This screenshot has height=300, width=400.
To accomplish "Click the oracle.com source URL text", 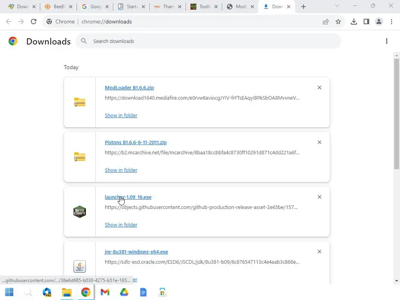I will tap(202, 262).
